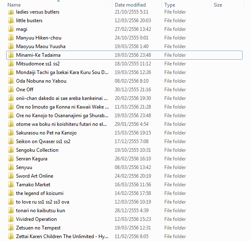Click 'Mitsudomoe ss1 ss2' name text
250x241 pixels.
click(38, 64)
